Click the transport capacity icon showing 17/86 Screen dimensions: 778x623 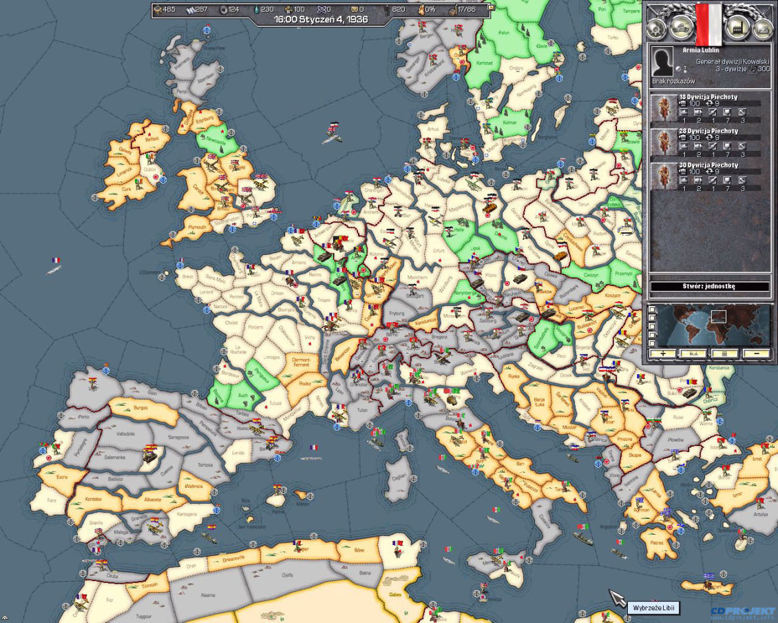tap(452, 10)
